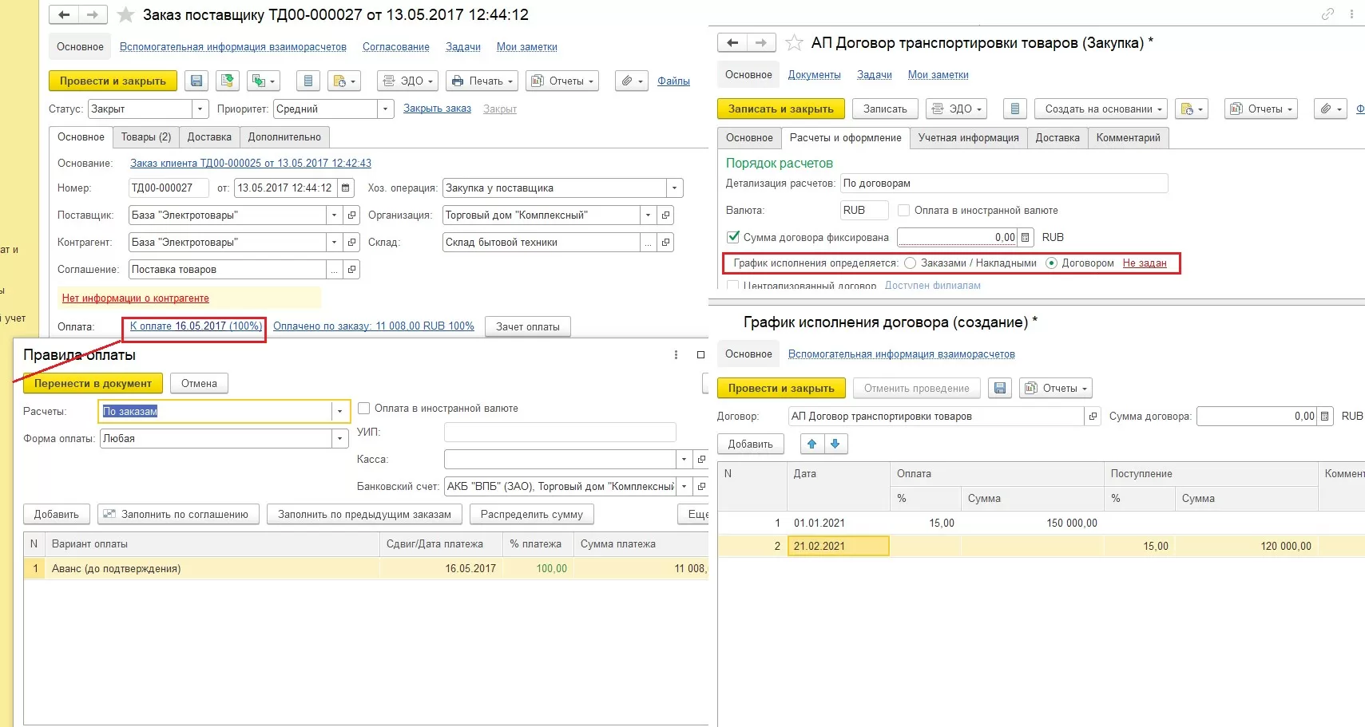Open the ЭДО dropdown in the supplier order toolbar
Viewport: 1365px width, 727px height.
click(x=408, y=81)
